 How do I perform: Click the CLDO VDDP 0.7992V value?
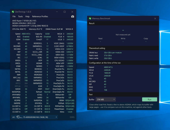click(70, 46)
